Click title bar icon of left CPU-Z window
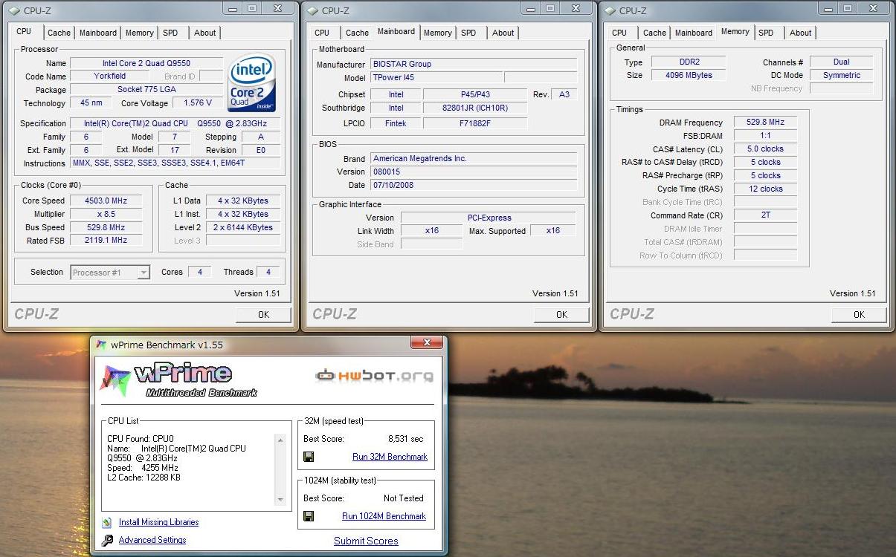Screen dimensions: 896x557 tap(15, 10)
